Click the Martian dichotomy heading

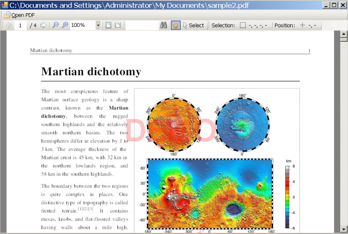[x=91, y=72]
